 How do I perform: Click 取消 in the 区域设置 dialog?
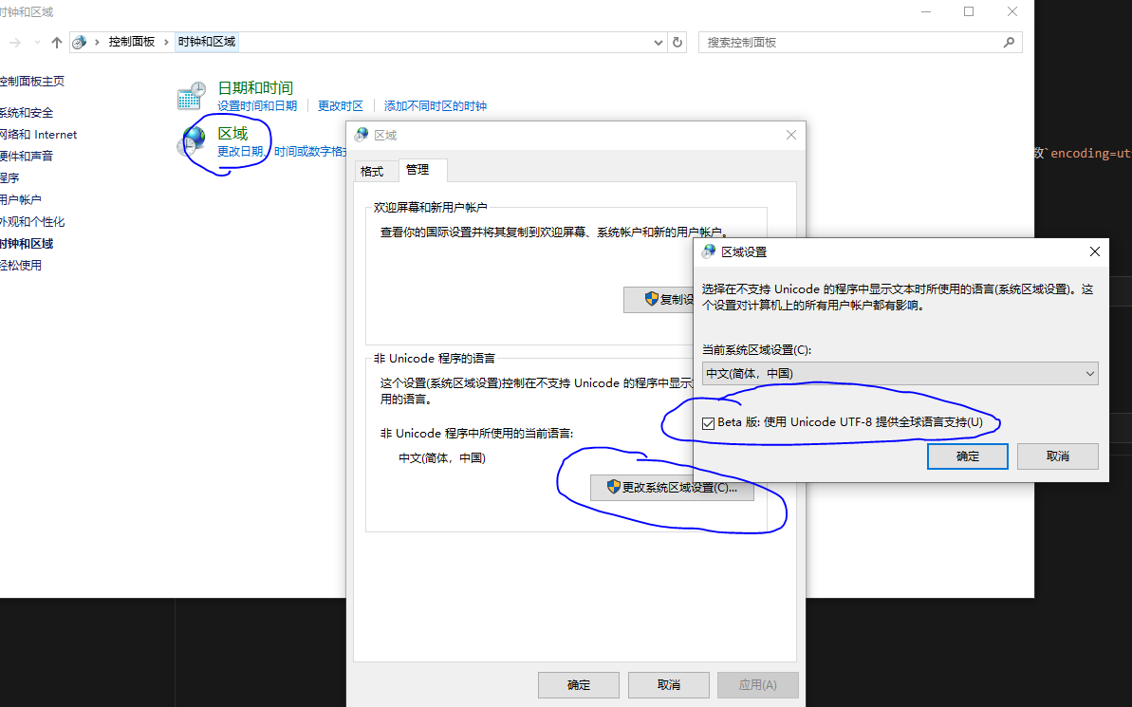(1058, 456)
